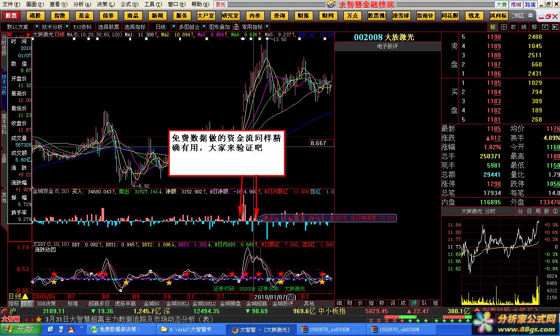
Task: Click the 大赛 link at top right
Action: 501,4
